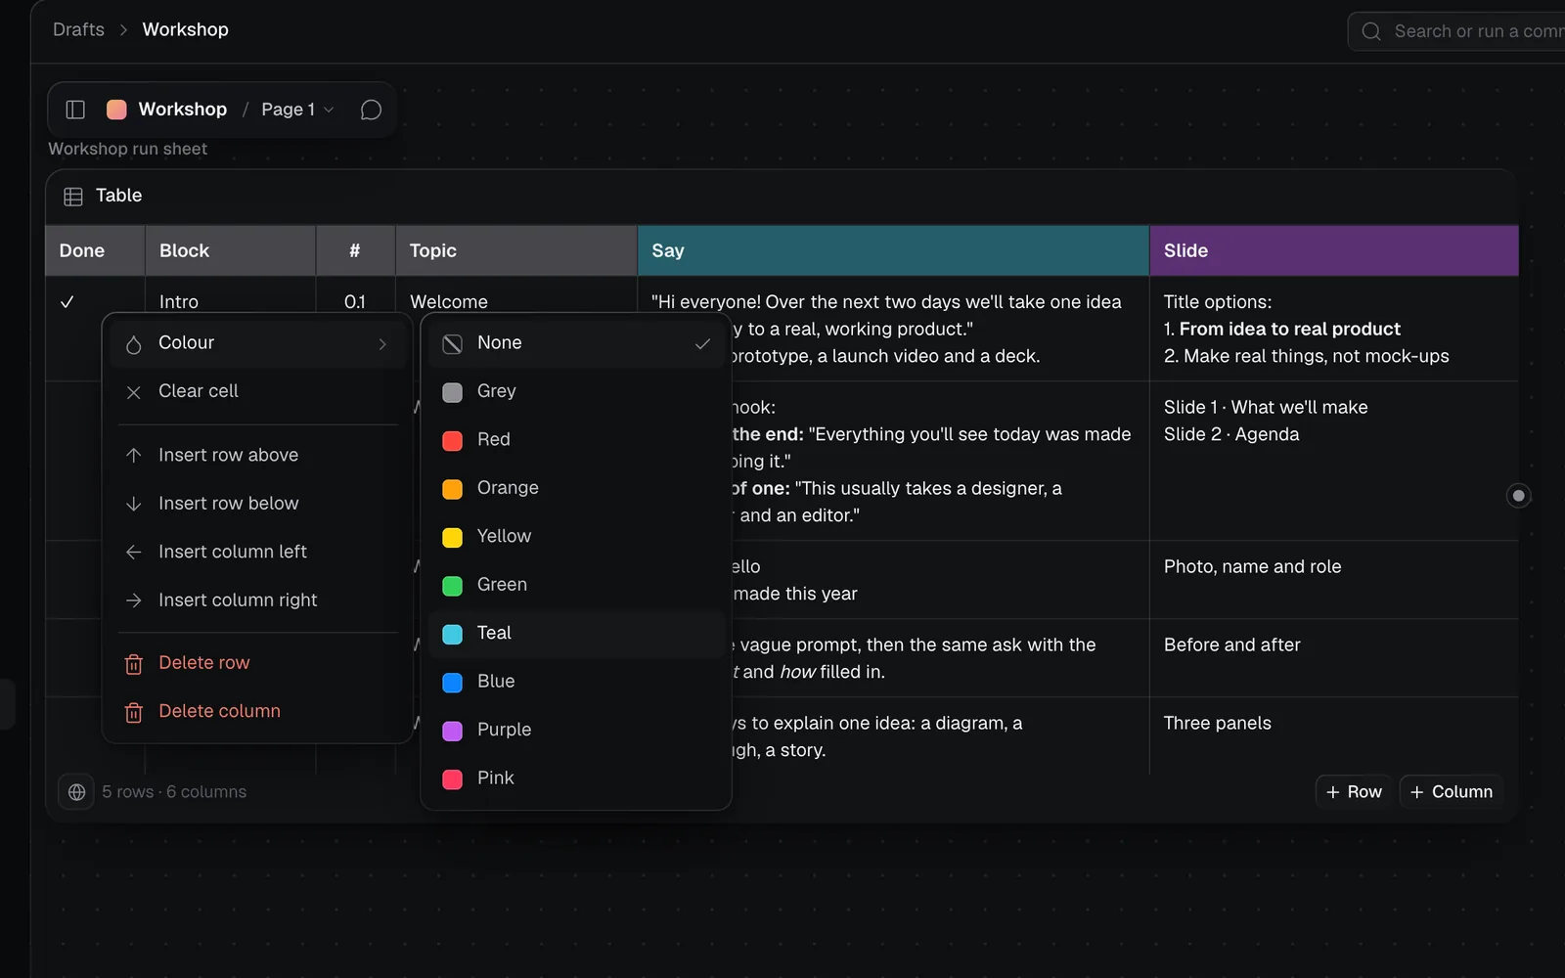Select Delete row menu entry
1565x978 pixels.
[x=258, y=663]
